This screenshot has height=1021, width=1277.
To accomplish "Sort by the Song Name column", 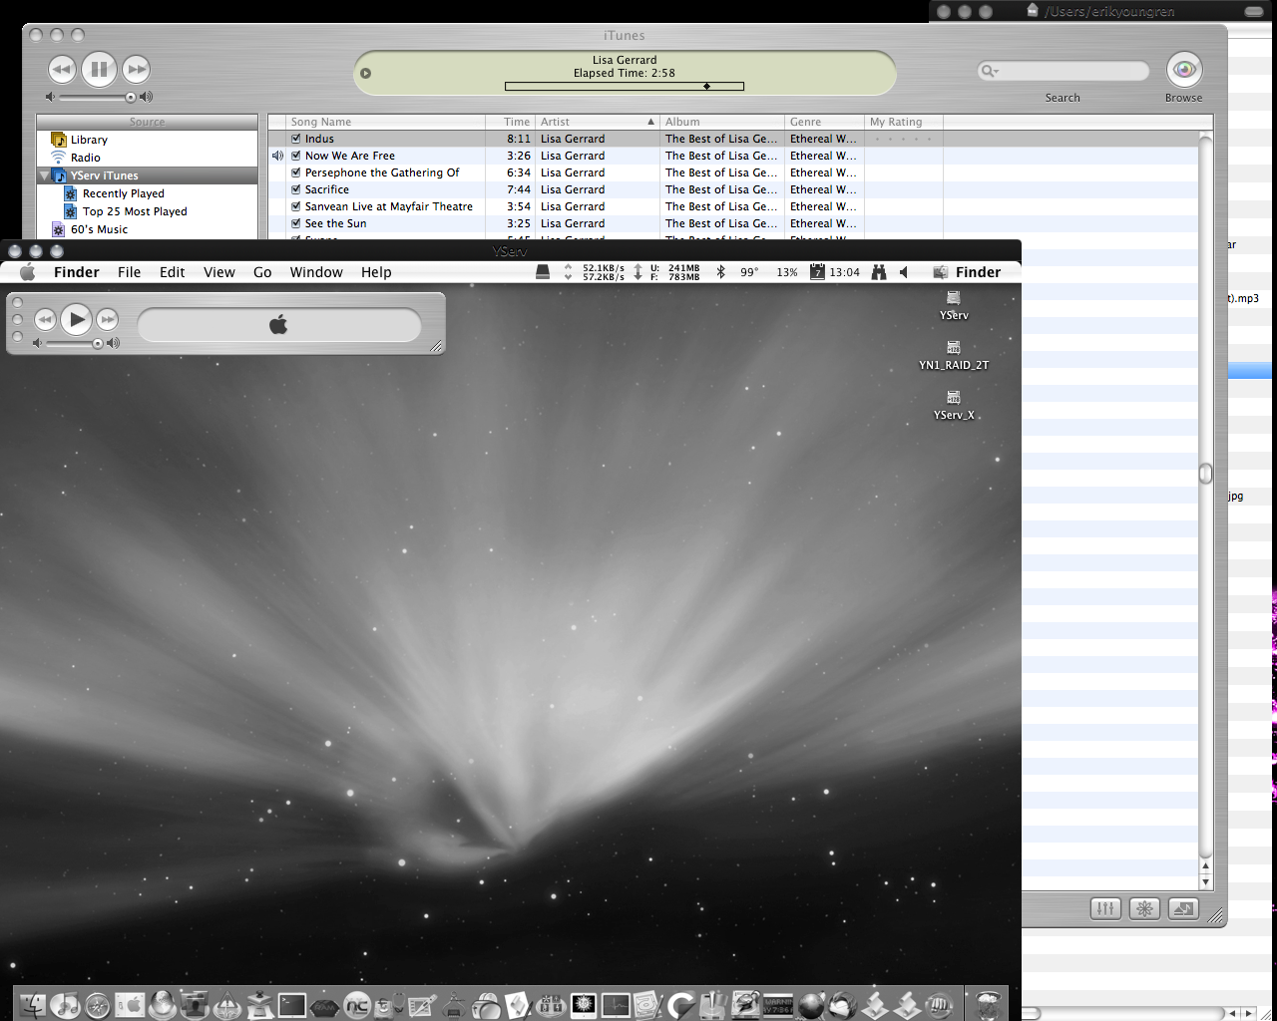I will (386, 122).
